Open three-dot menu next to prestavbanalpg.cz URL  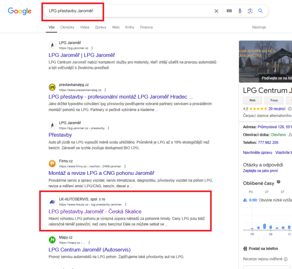click(x=105, y=90)
